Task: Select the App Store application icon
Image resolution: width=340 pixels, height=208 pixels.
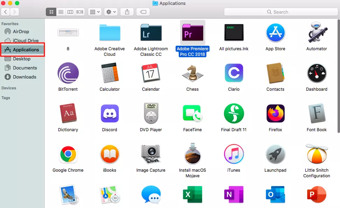Action: [275, 33]
